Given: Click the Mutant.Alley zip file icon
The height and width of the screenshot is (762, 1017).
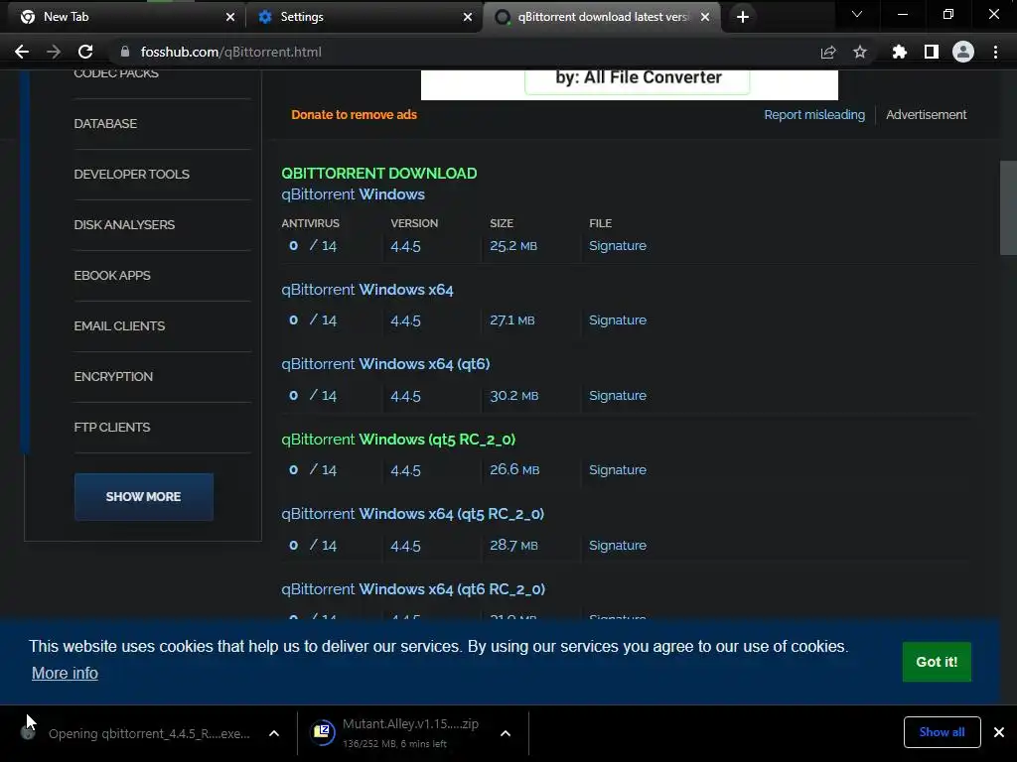Looking at the screenshot, I should click(323, 732).
